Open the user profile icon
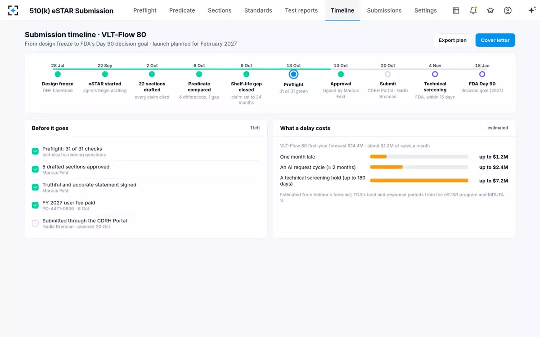 click(x=508, y=10)
